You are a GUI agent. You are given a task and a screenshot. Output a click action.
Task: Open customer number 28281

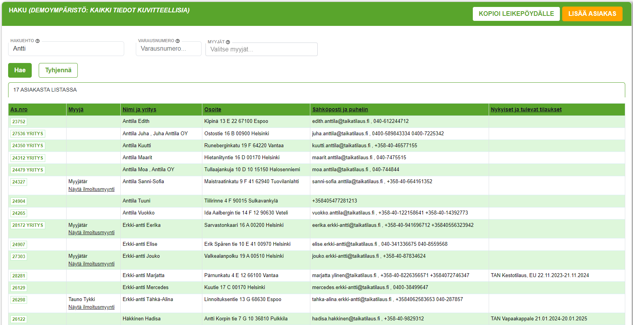19,276
